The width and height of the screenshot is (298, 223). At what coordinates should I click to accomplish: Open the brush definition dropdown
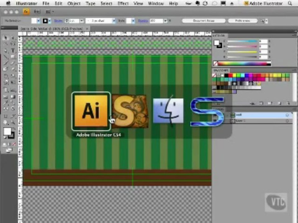[x=114, y=21]
